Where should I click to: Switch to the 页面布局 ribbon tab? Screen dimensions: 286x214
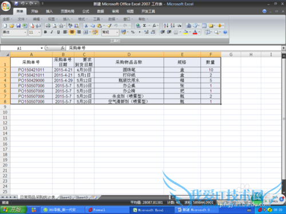pos(67,11)
